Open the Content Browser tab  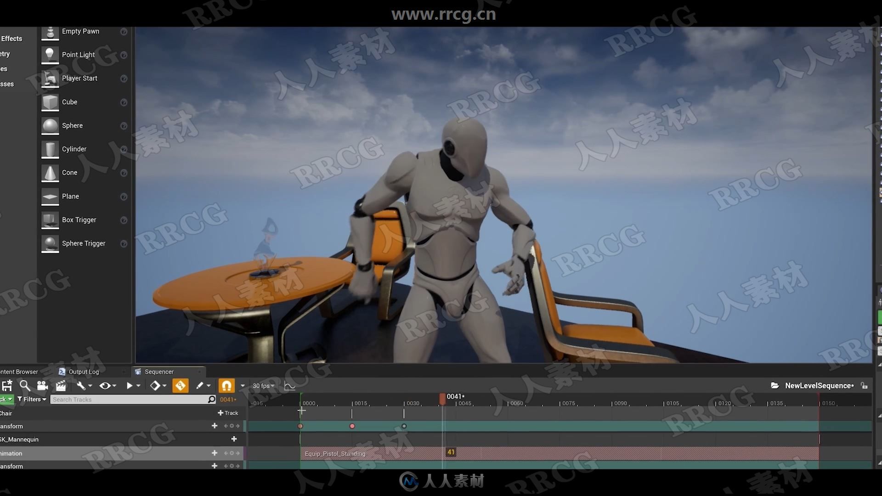(x=19, y=371)
